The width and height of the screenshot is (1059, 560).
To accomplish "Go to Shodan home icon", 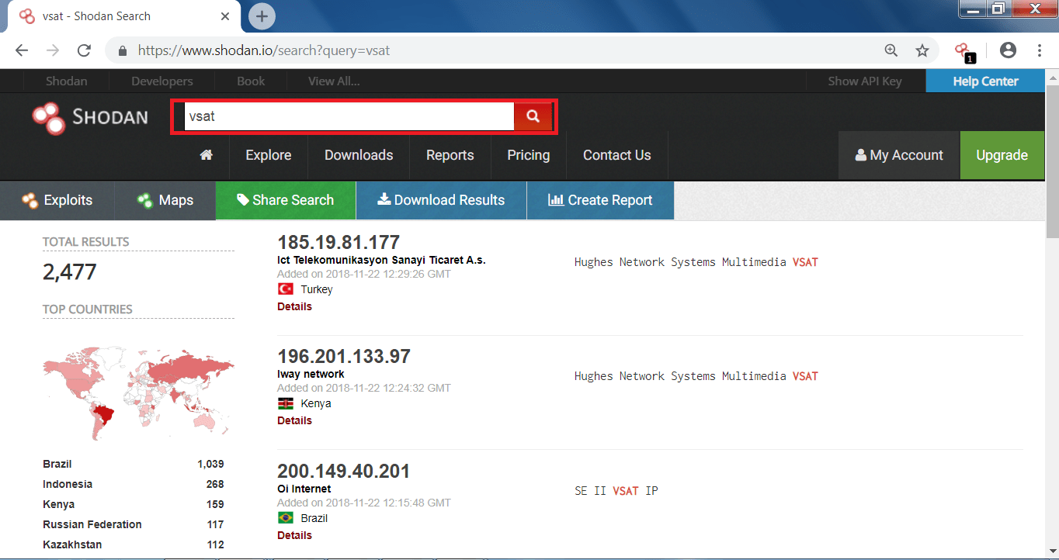I will [206, 155].
